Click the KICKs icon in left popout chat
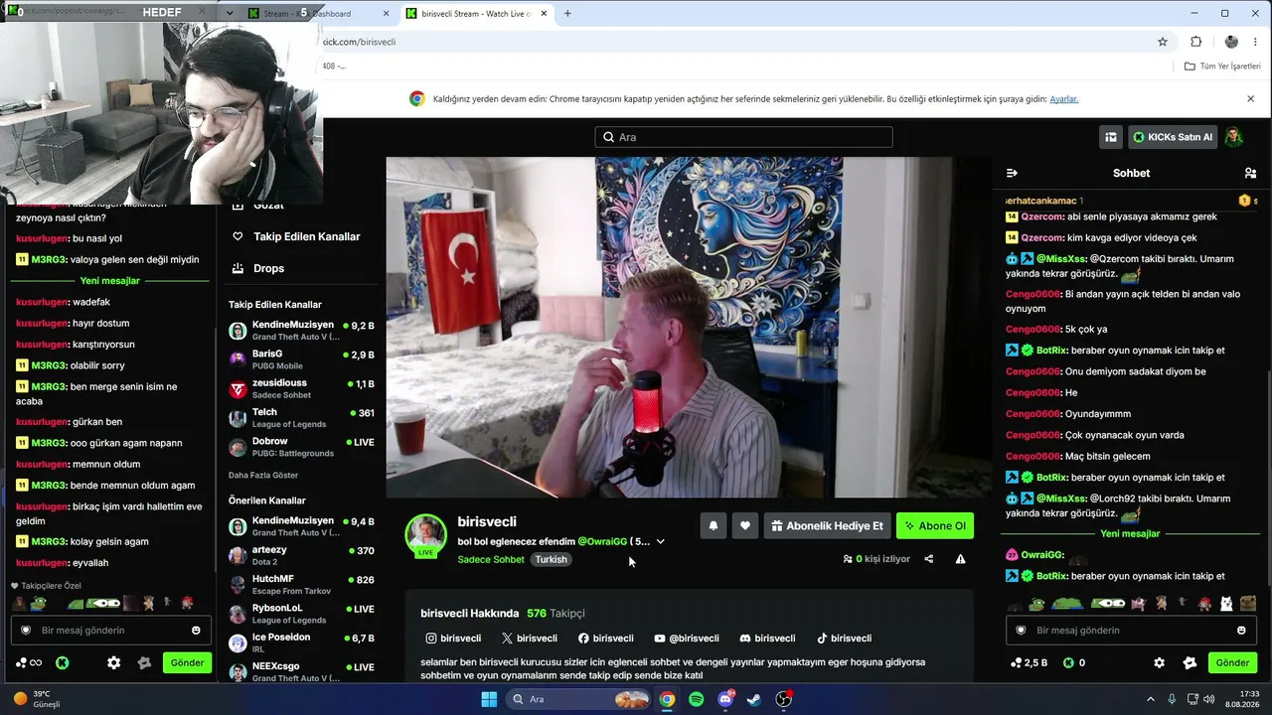Image resolution: width=1272 pixels, height=715 pixels. click(x=62, y=662)
